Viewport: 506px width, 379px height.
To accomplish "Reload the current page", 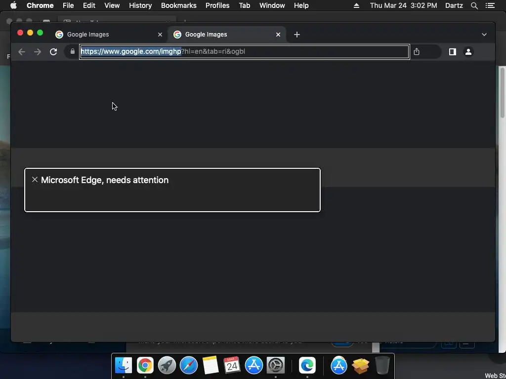I will (x=53, y=51).
